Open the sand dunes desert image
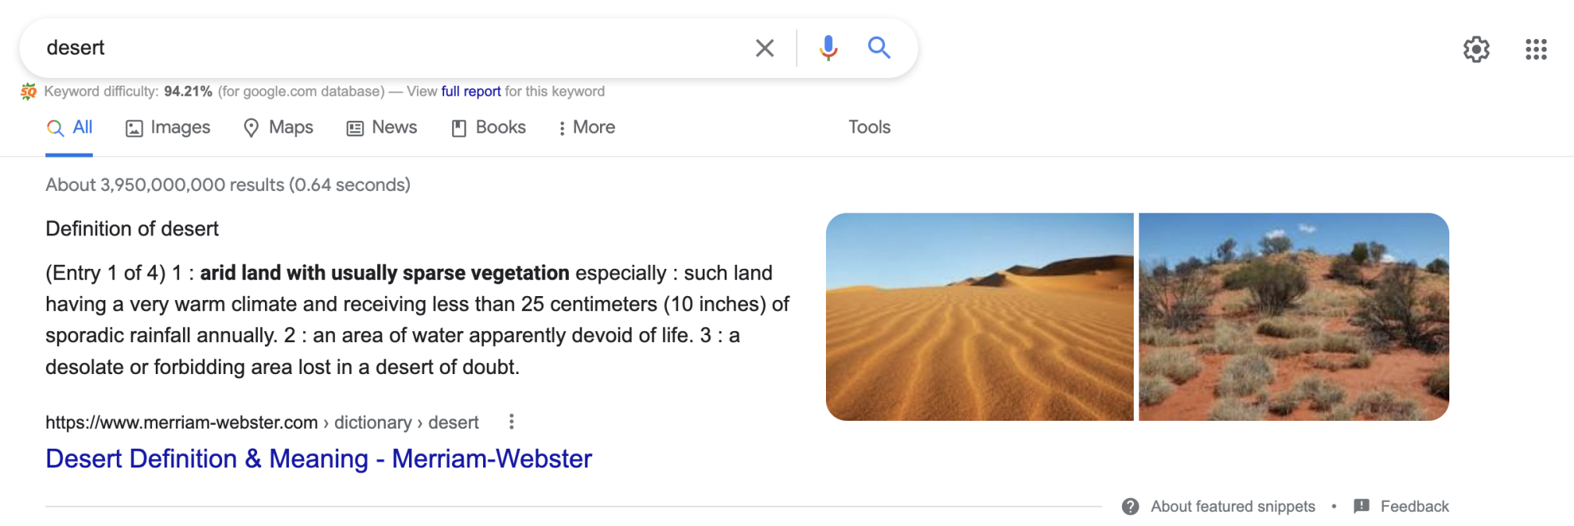 (x=979, y=317)
